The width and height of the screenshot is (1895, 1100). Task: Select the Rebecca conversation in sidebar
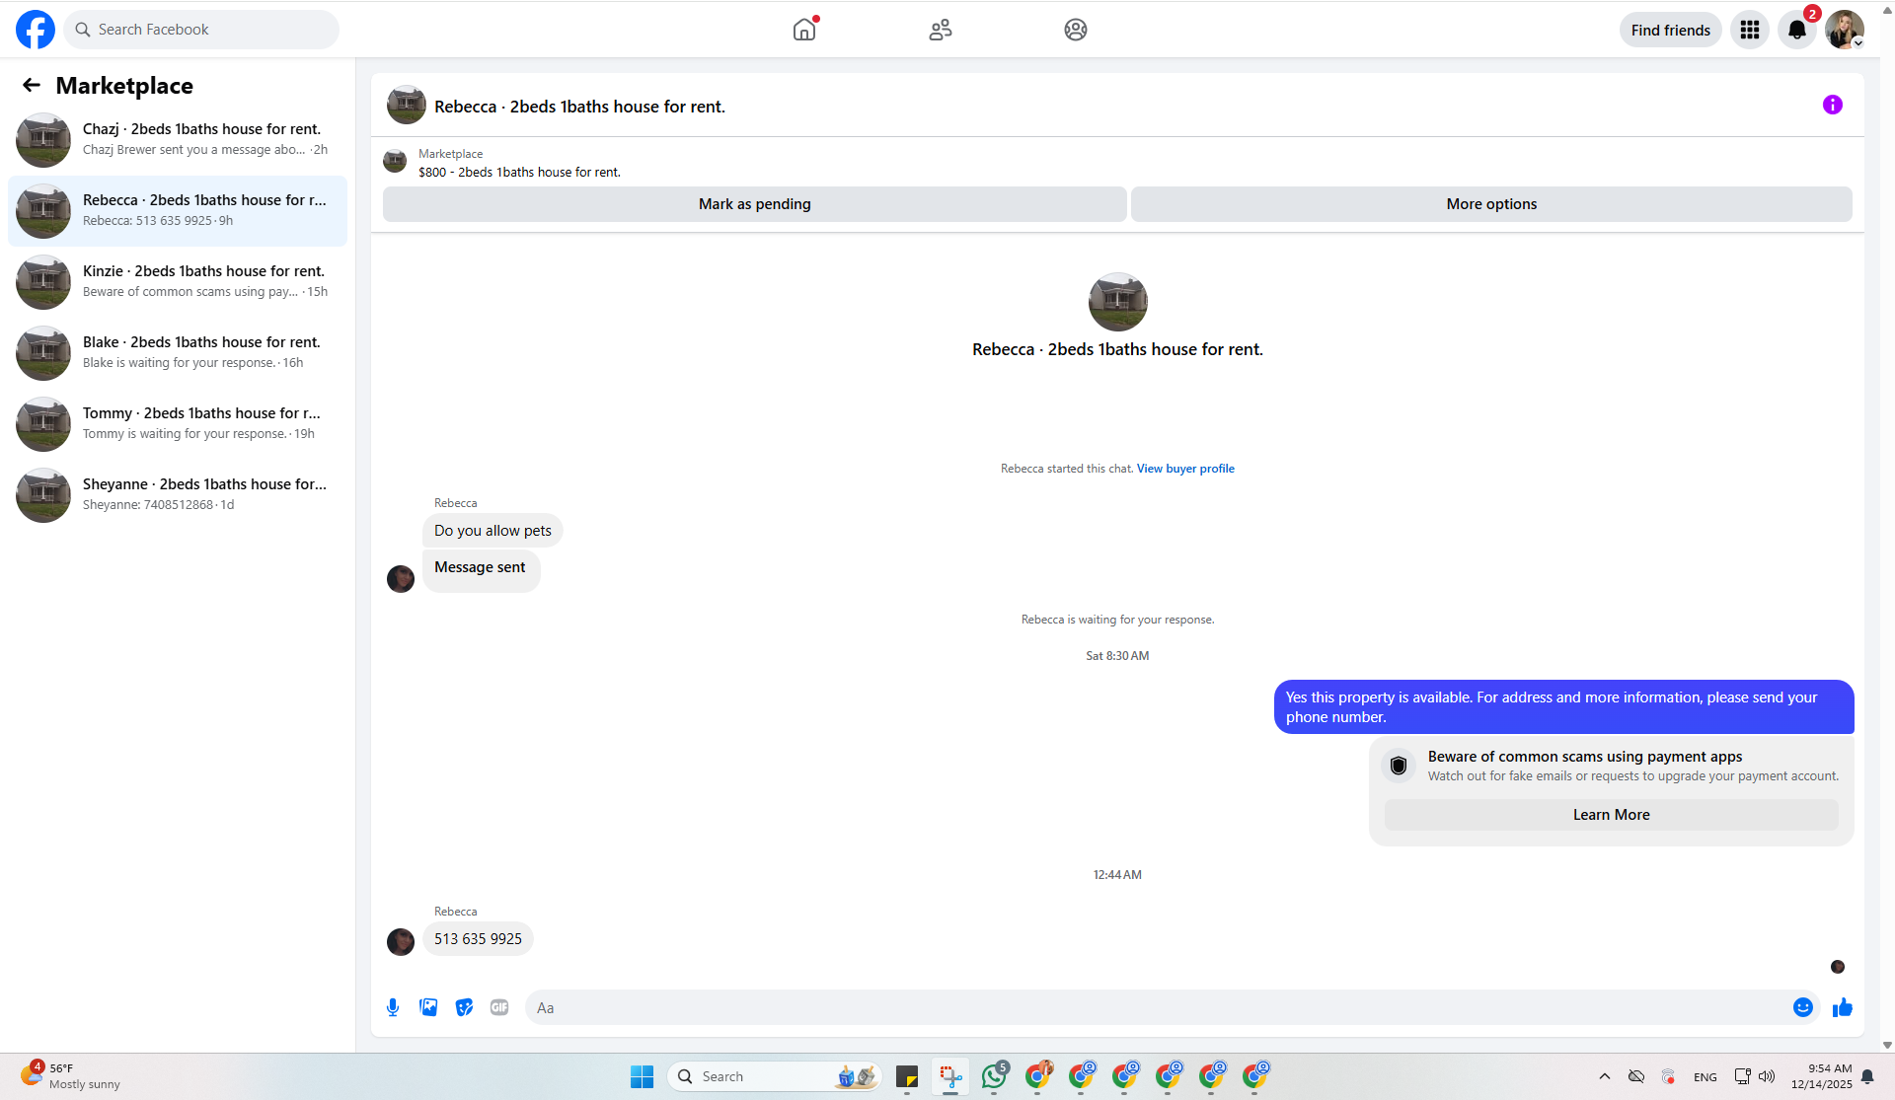(178, 211)
